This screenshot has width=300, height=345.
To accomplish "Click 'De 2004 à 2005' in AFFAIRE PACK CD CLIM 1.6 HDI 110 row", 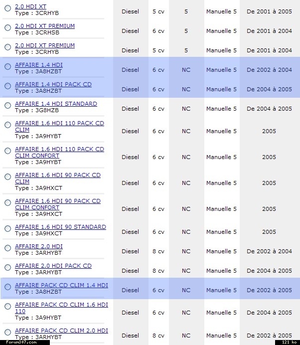I will [269, 313].
